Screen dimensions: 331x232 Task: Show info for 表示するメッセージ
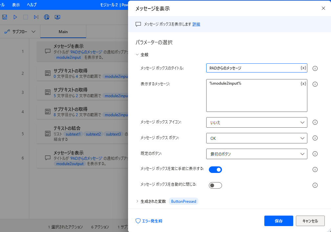(315, 84)
